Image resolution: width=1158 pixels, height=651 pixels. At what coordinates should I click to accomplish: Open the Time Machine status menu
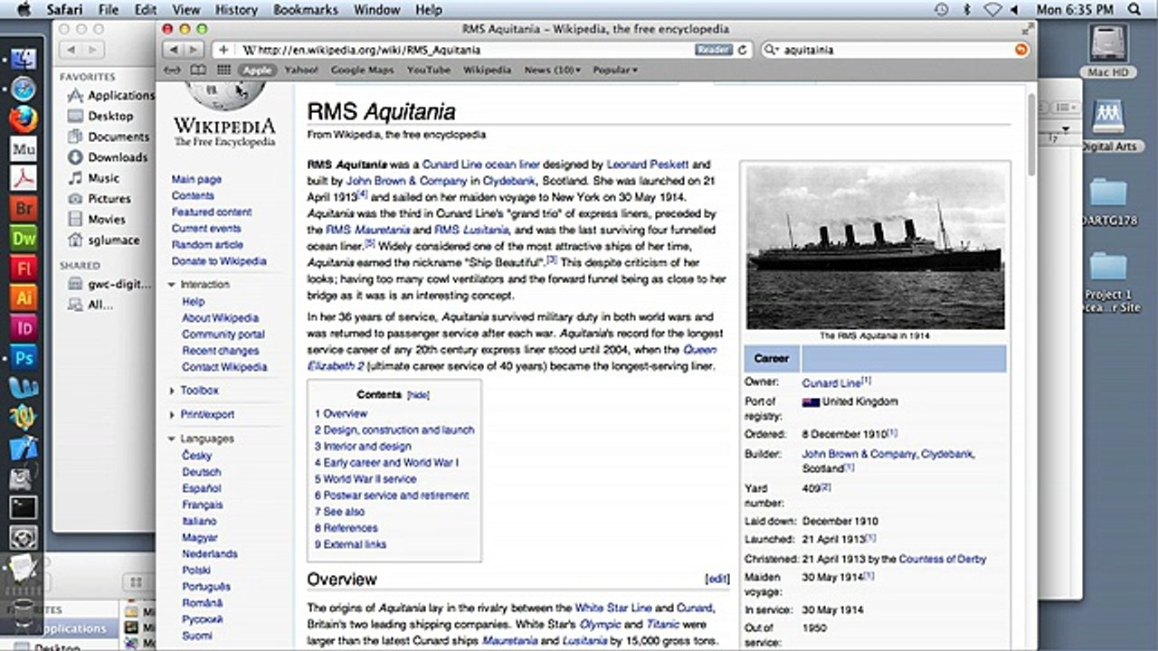pyautogui.click(x=941, y=10)
